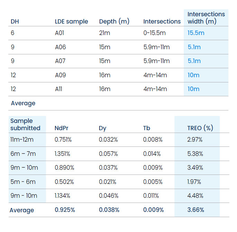The image size is (237, 232).
Task: Select the A06 sample cell
Action: click(60, 47)
